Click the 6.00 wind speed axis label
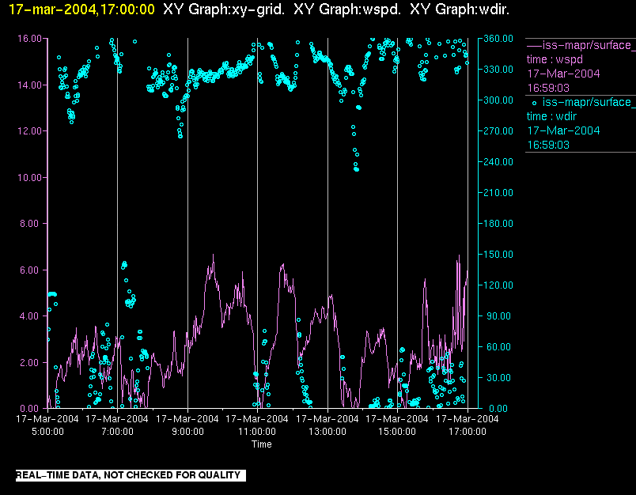 [31, 270]
